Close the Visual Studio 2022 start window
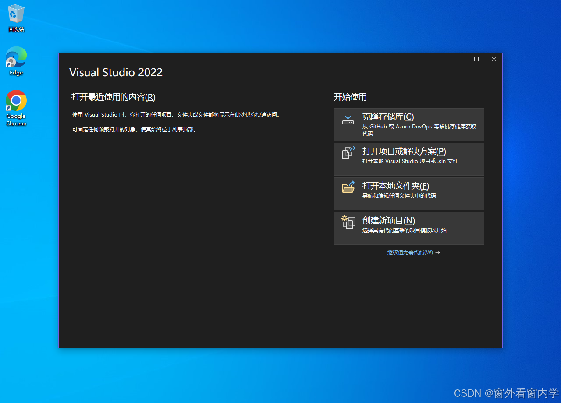The image size is (561, 403). tap(494, 59)
